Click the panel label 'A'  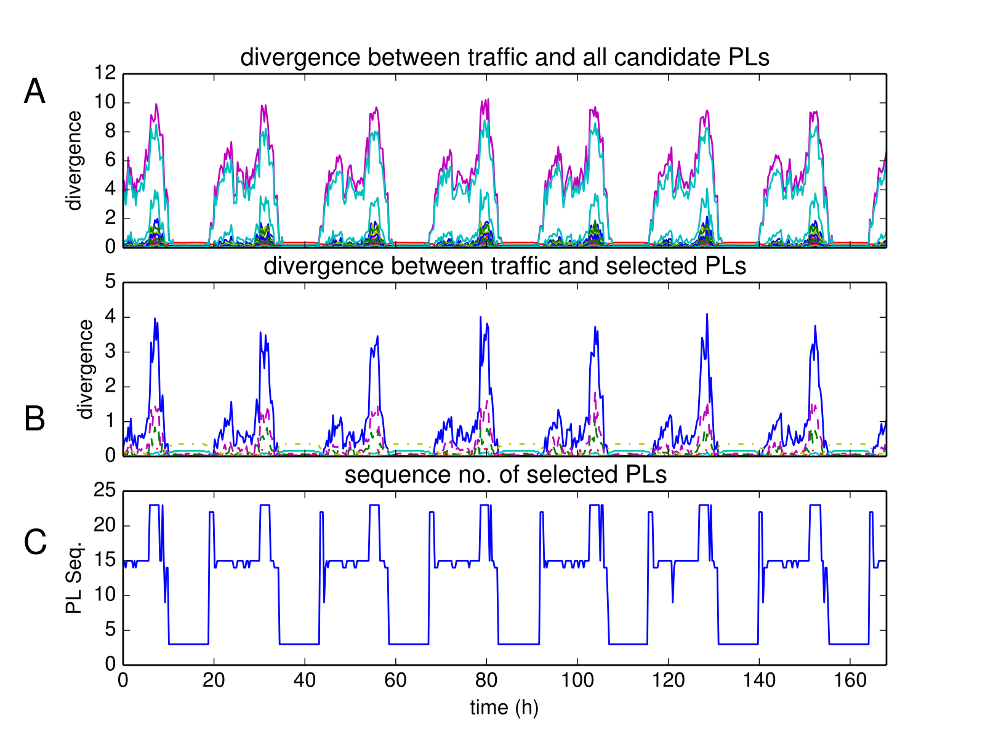34,92
